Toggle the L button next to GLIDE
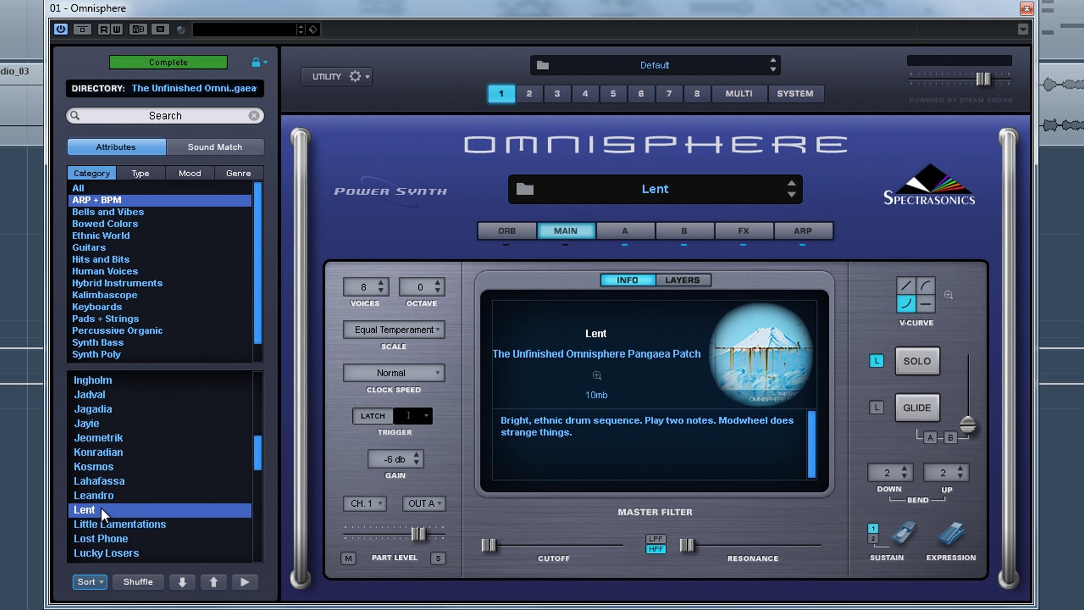 [876, 407]
